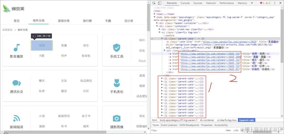Go to 首页 navigation item

[x=17, y=21]
